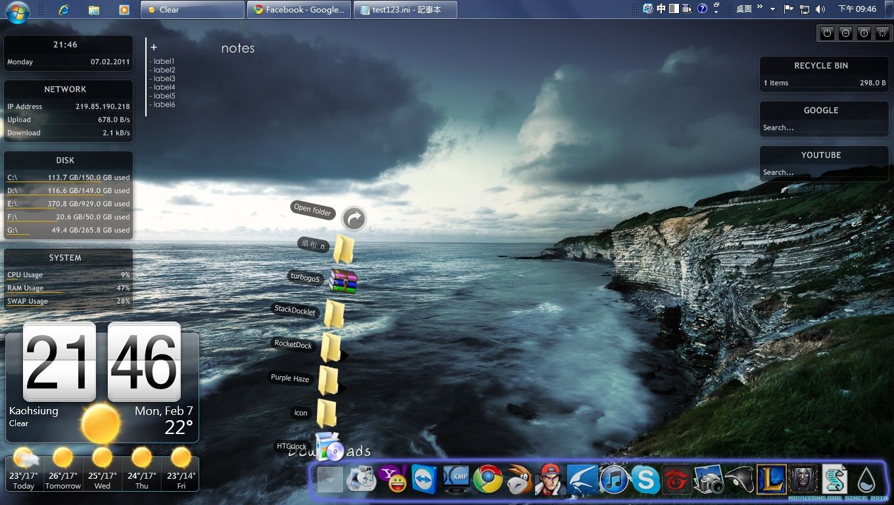Screen dimensions: 894x505
Task: Open Skype from the dock
Action: pos(646,479)
